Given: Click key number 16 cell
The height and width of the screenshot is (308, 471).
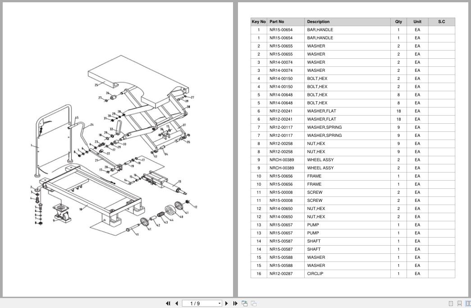Looking at the screenshot, I should coord(259,274).
